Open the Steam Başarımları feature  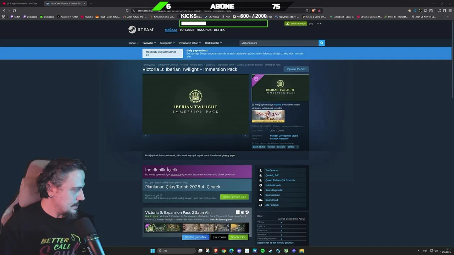(282, 190)
